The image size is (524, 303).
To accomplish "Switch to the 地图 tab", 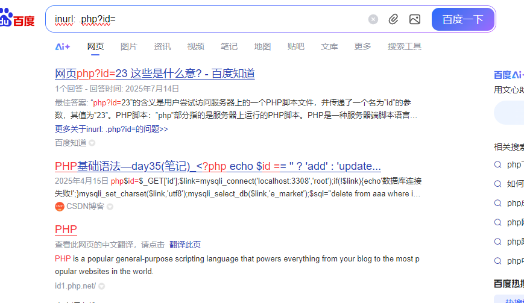I will coord(262,46).
